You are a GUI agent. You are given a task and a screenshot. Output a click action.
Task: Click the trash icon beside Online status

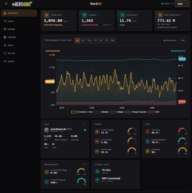tap(172, 4)
